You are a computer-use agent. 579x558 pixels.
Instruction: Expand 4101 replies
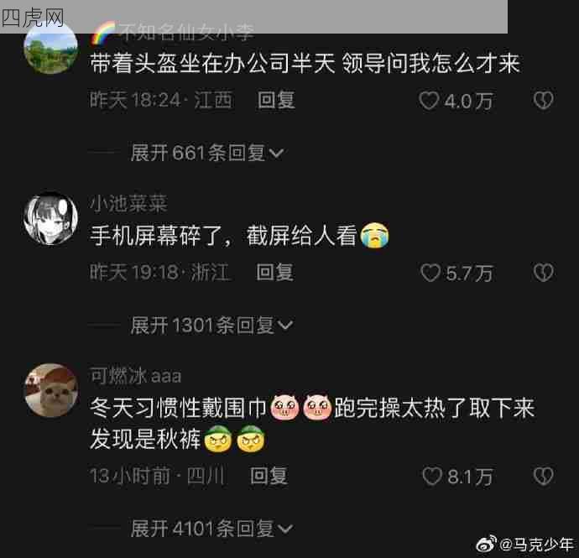211,528
